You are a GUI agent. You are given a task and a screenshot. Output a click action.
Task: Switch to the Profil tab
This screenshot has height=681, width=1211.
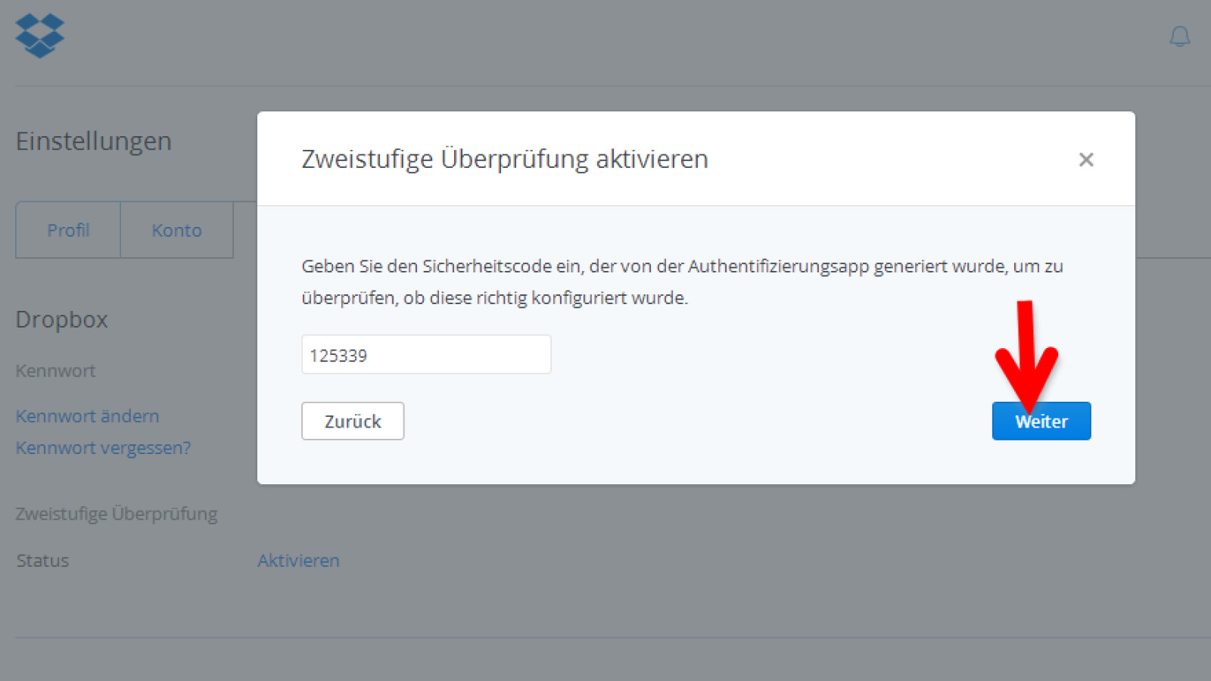pyautogui.click(x=67, y=230)
